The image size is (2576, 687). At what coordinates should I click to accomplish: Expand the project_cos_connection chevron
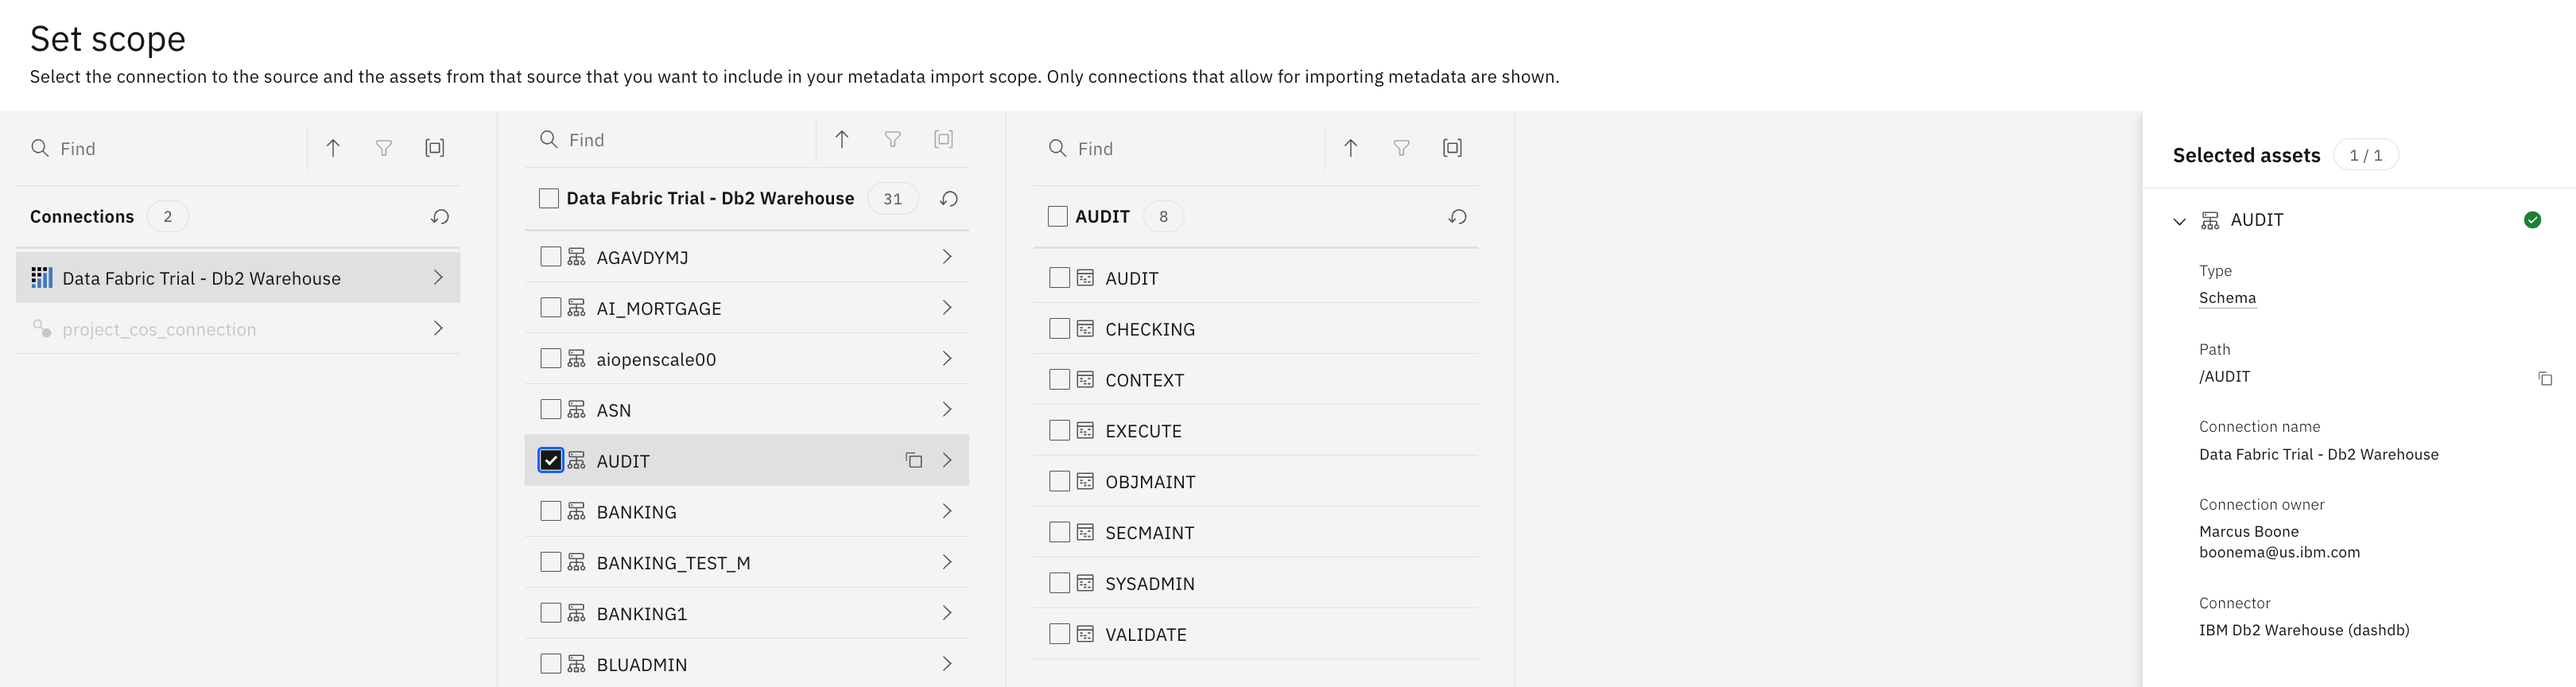[x=437, y=328]
